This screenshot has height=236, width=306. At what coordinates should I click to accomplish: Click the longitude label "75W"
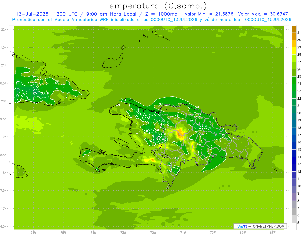[x=63, y=233]
